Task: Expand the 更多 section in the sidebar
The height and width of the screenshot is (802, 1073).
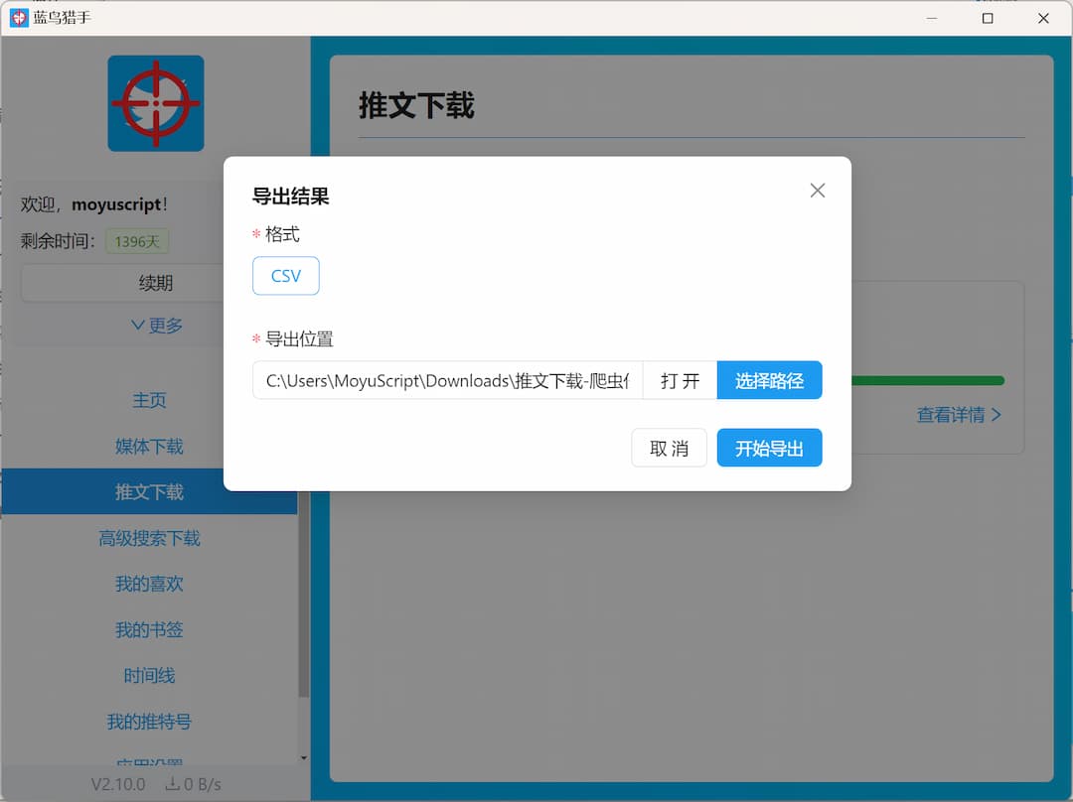Action: tap(157, 325)
